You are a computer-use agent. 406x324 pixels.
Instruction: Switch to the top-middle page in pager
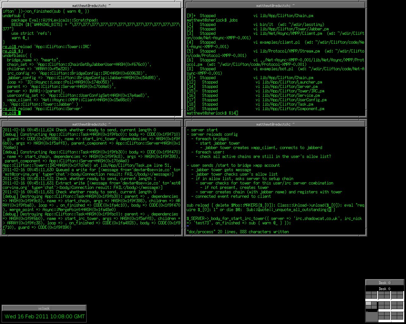pyautogui.click(x=384, y=295)
